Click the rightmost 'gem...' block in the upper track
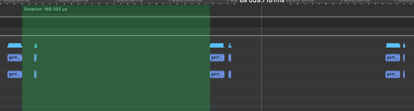 pos(393,57)
